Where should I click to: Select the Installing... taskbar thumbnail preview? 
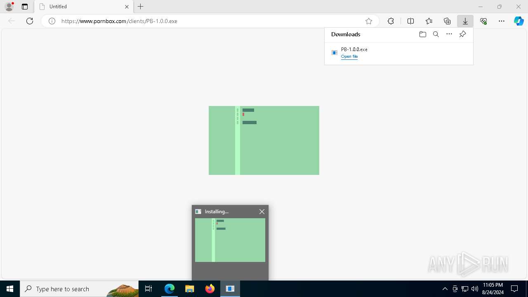pyautogui.click(x=230, y=240)
